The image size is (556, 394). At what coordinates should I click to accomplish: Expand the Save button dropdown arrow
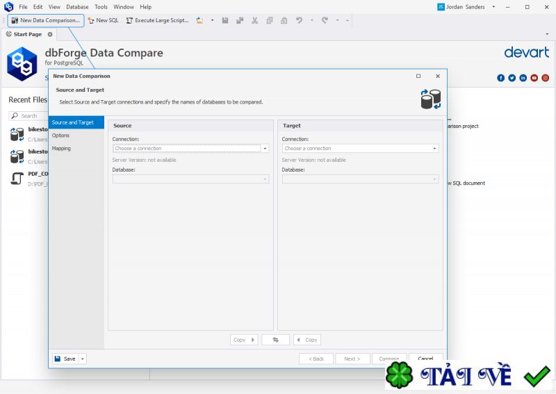click(x=82, y=359)
